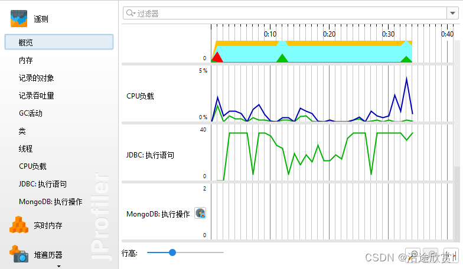Open the filter history dropdown arrow
463x269 pixels.
[x=452, y=13]
